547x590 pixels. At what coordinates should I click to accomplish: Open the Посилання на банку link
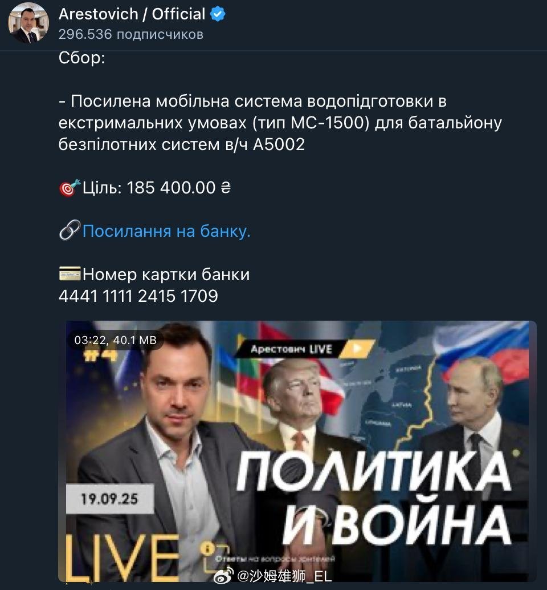tap(166, 231)
